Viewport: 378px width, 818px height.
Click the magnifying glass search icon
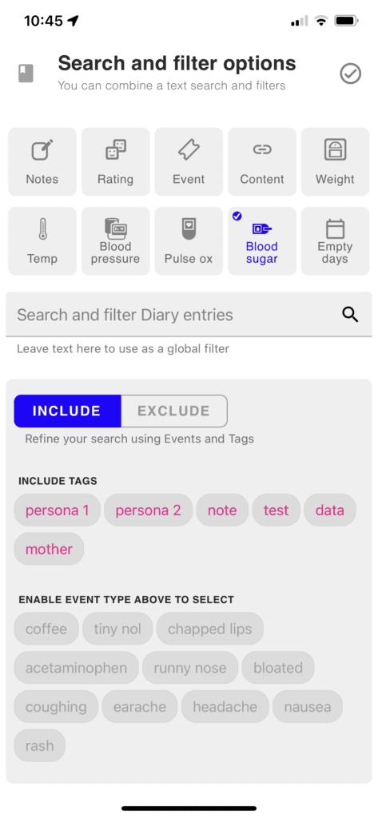[350, 315]
